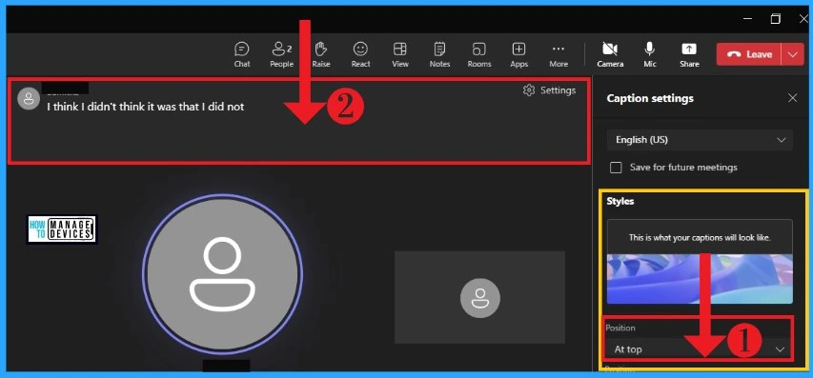Raise your hand in the meeting

point(321,55)
